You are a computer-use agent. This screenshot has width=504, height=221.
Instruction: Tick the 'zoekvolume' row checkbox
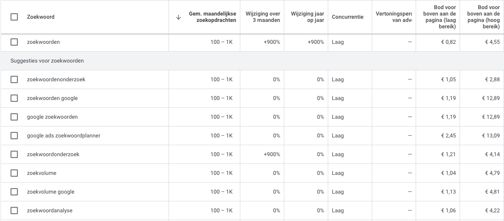[14, 173]
